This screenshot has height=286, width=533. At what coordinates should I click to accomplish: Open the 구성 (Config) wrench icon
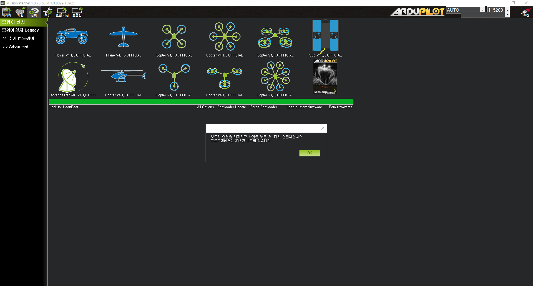click(x=47, y=12)
